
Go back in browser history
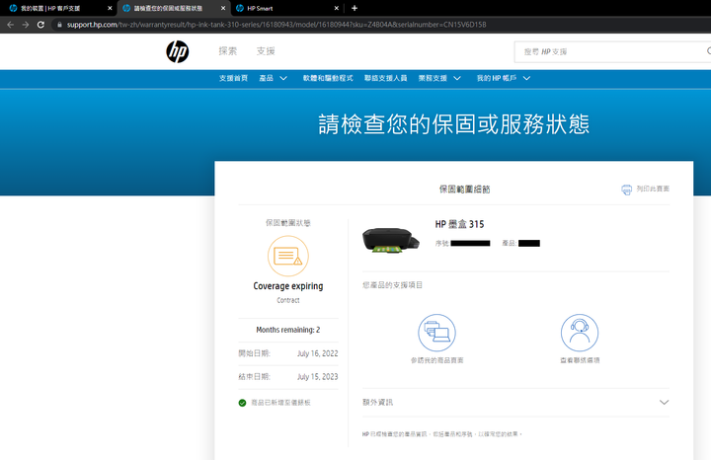tap(11, 25)
